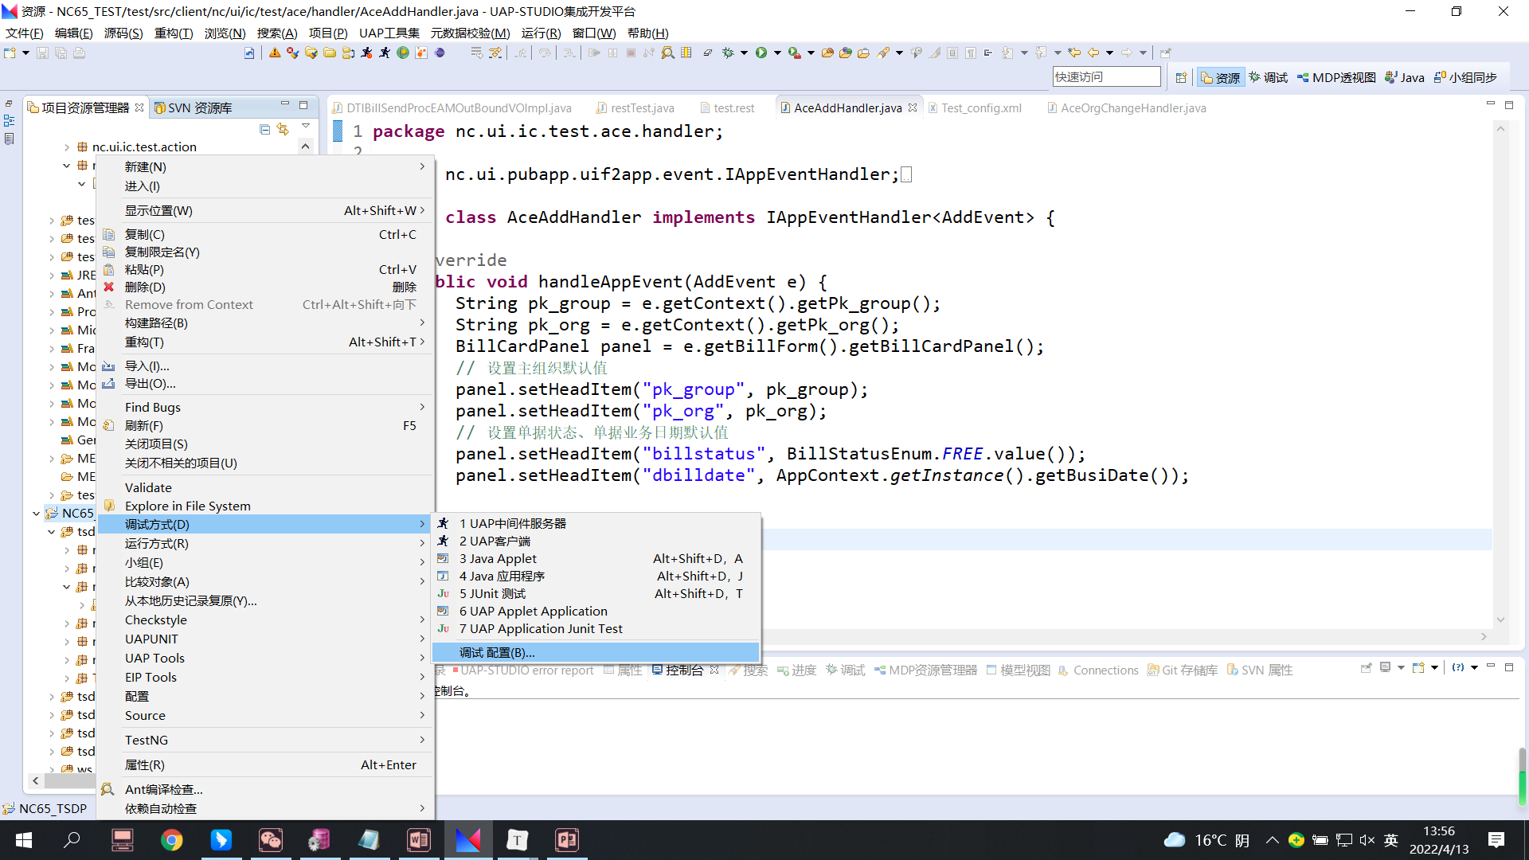Click the 快速访问 quick access field
Viewport: 1529px width, 860px height.
pyautogui.click(x=1106, y=76)
